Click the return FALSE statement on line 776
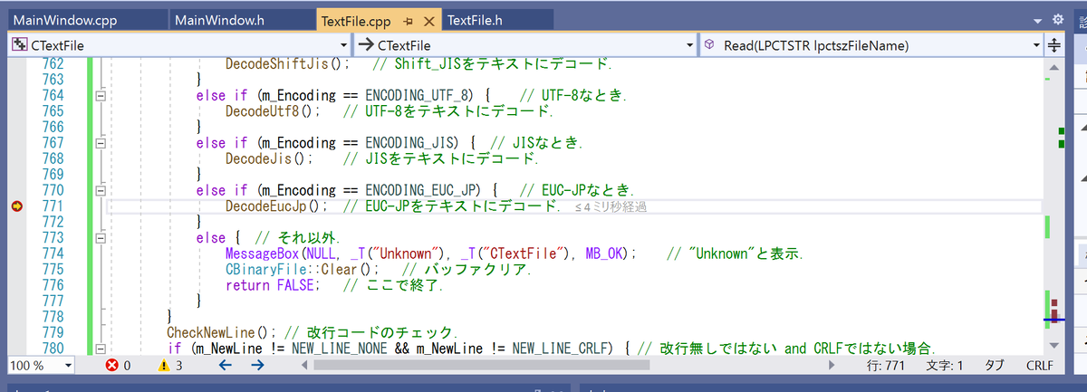The width and height of the screenshot is (1087, 392). pos(272,286)
